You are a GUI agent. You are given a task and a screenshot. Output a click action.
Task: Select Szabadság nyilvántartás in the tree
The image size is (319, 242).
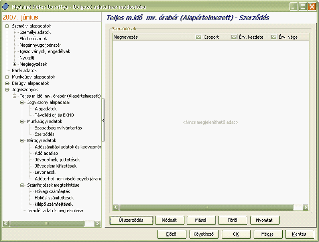(58, 128)
